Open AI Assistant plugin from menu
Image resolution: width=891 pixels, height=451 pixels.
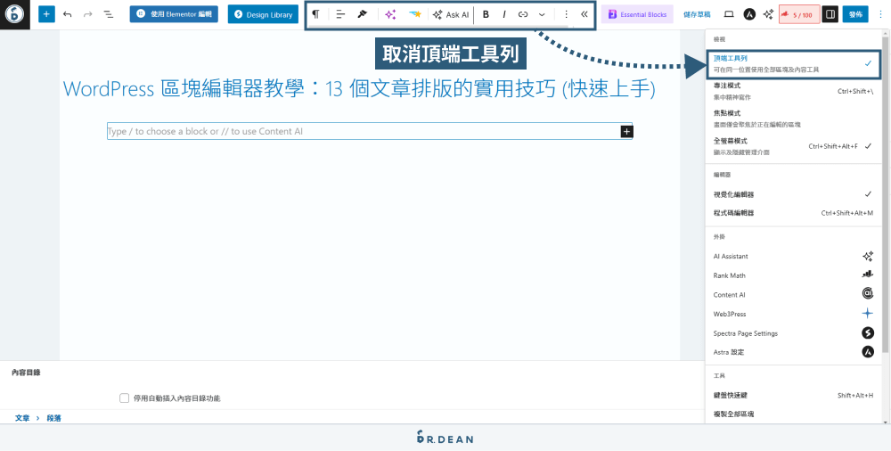(x=793, y=257)
